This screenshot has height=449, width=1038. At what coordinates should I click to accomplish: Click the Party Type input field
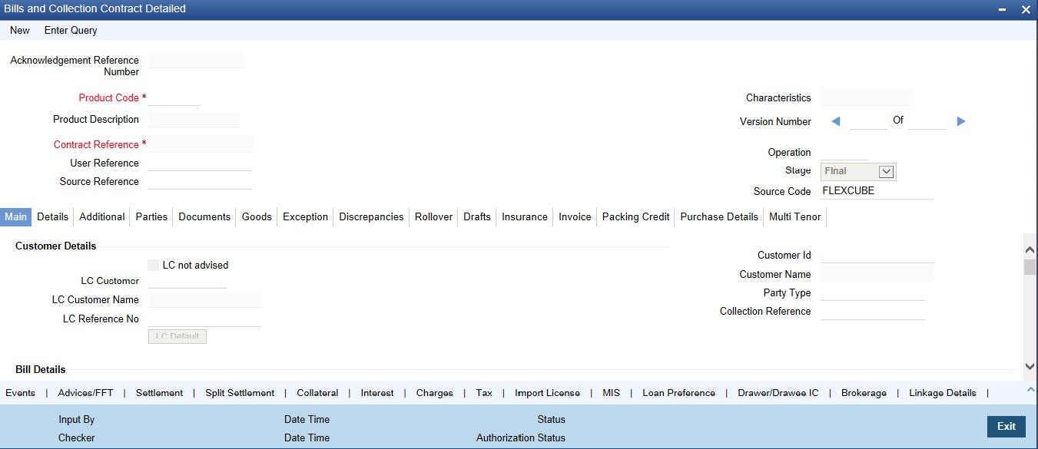click(872, 292)
